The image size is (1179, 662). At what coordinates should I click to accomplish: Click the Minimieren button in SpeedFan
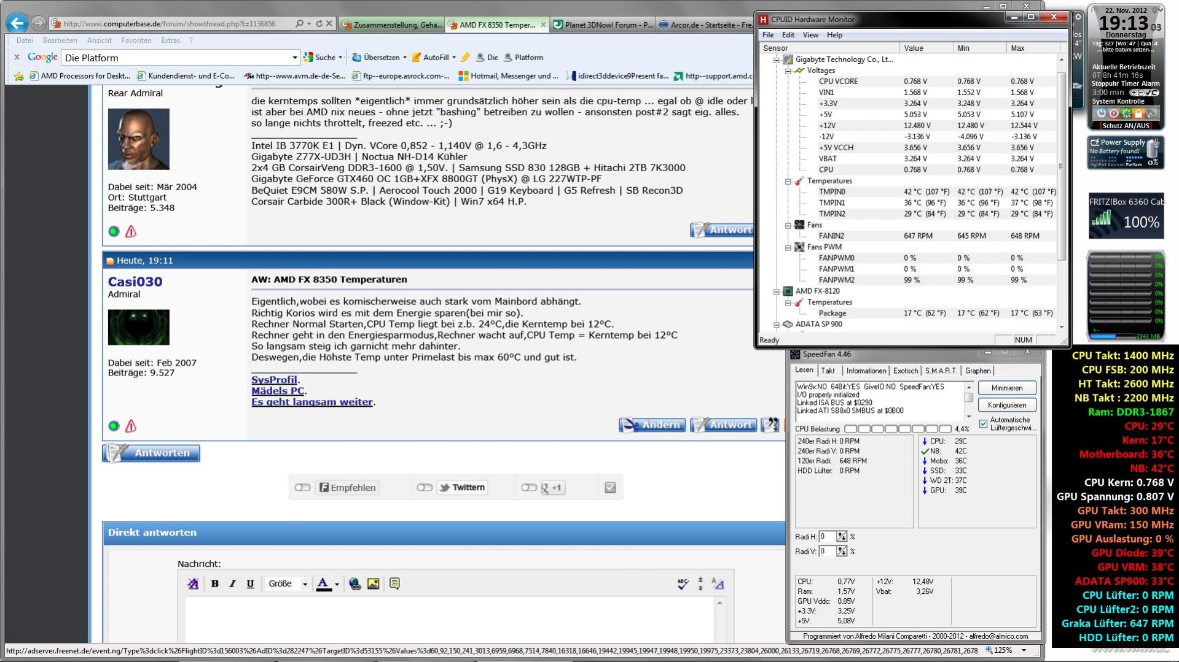1006,388
